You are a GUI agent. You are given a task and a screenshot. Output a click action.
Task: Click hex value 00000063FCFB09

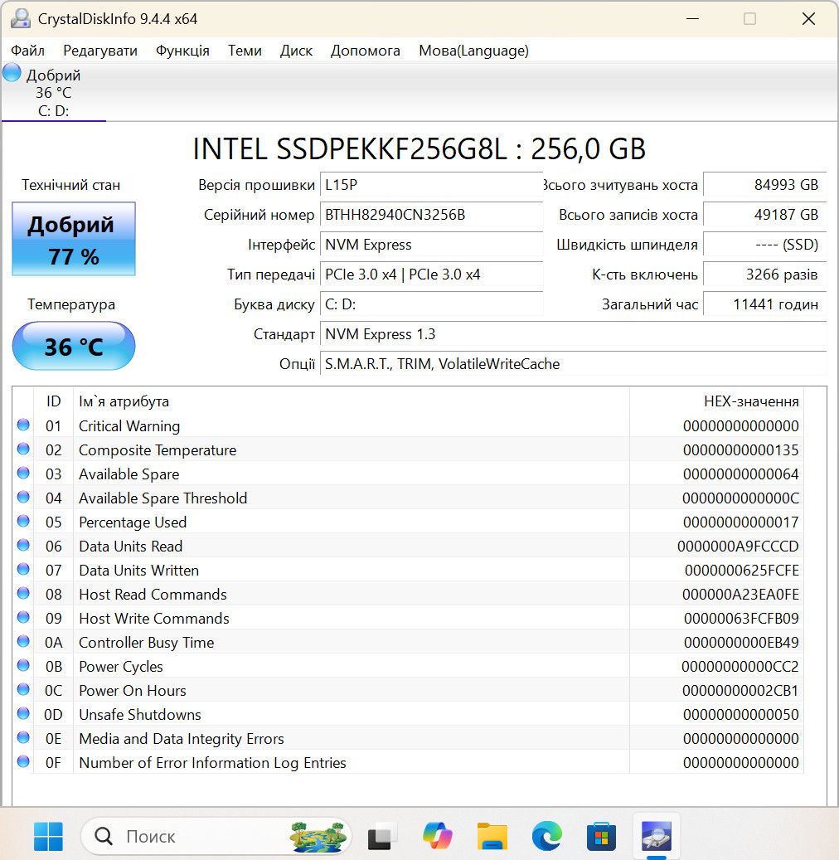(x=741, y=619)
